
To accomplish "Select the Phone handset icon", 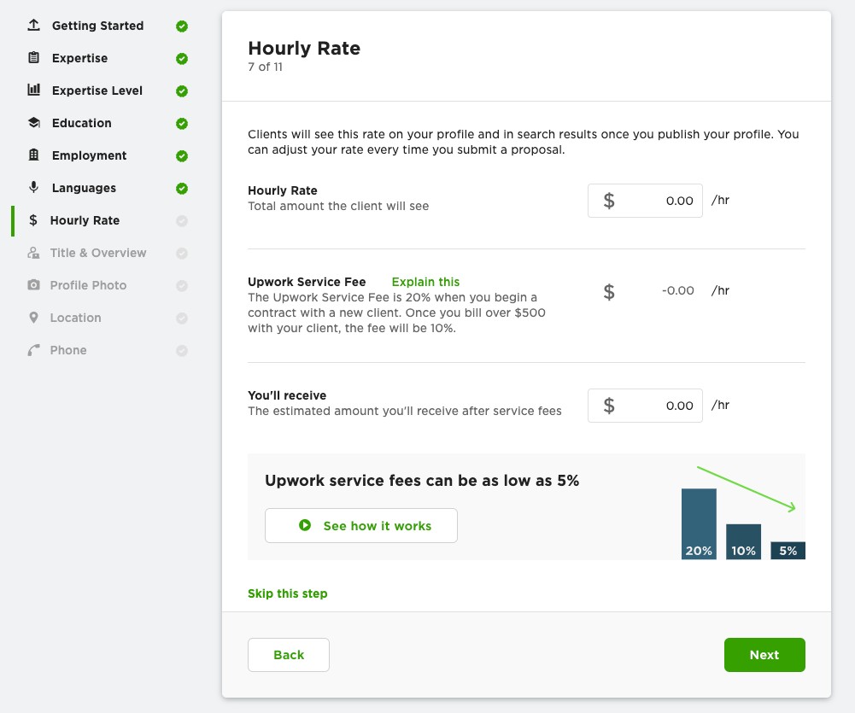I will click(33, 349).
